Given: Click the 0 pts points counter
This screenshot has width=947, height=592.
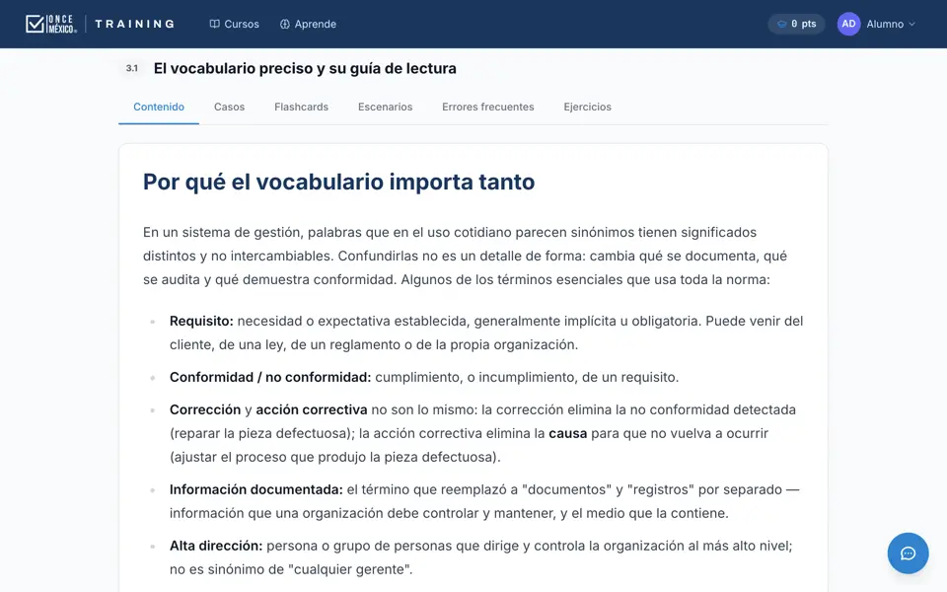Looking at the screenshot, I should 797,24.
